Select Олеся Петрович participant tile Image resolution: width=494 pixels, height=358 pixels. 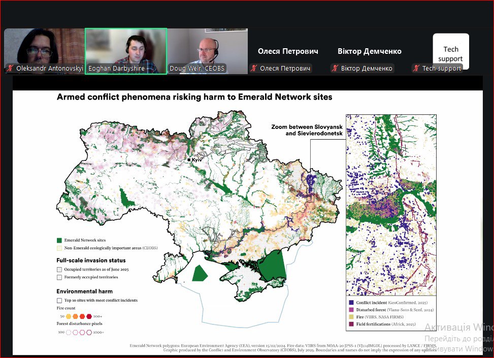(288, 51)
